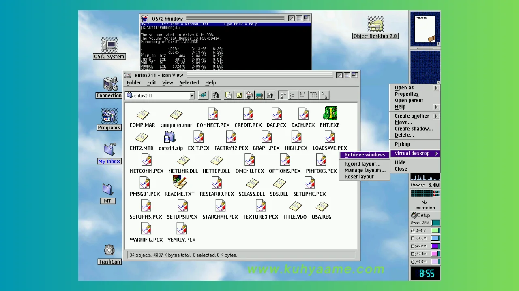Open the Object Desktop 2.0 folder icon
The height and width of the screenshot is (291, 519).
click(375, 24)
